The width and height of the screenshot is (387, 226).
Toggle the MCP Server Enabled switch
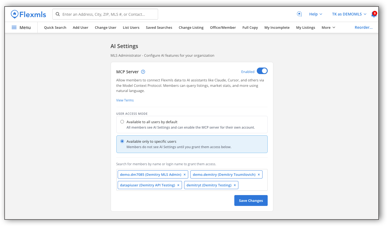click(x=262, y=71)
